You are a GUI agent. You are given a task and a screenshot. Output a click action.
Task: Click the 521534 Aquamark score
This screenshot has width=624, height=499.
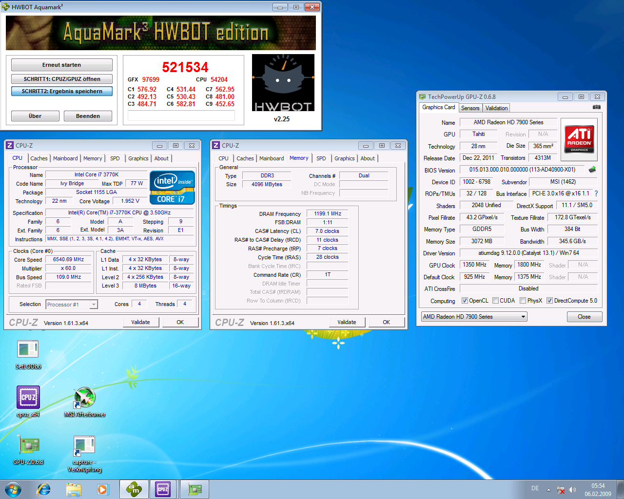(185, 67)
